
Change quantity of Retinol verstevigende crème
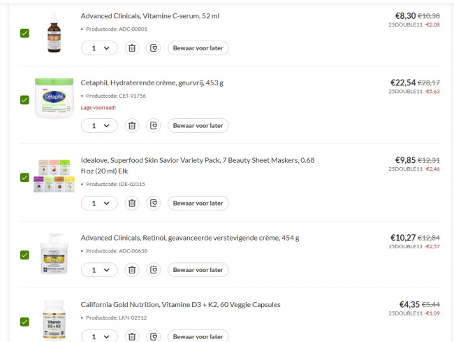point(99,270)
